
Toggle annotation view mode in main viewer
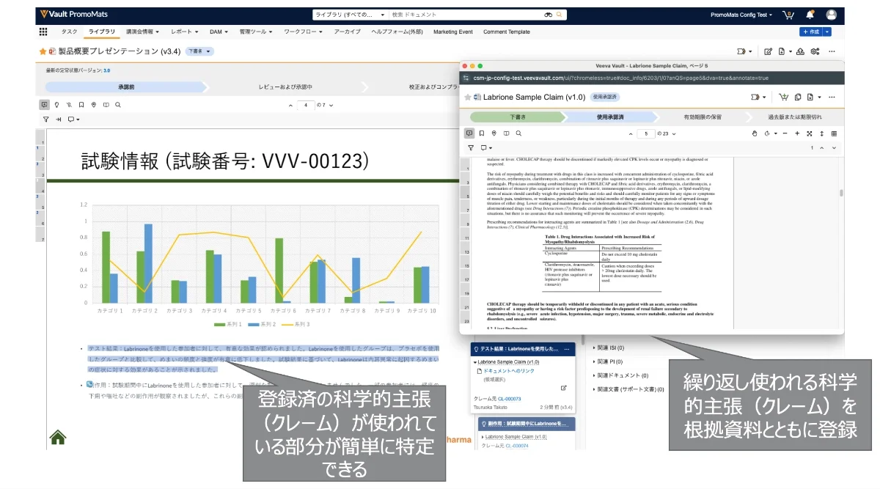45,105
